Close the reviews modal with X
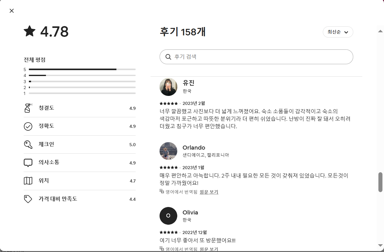 coord(11,11)
